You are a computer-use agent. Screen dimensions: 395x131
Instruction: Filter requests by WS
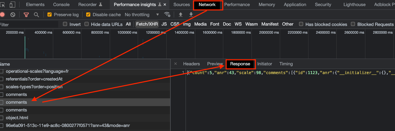238,24
